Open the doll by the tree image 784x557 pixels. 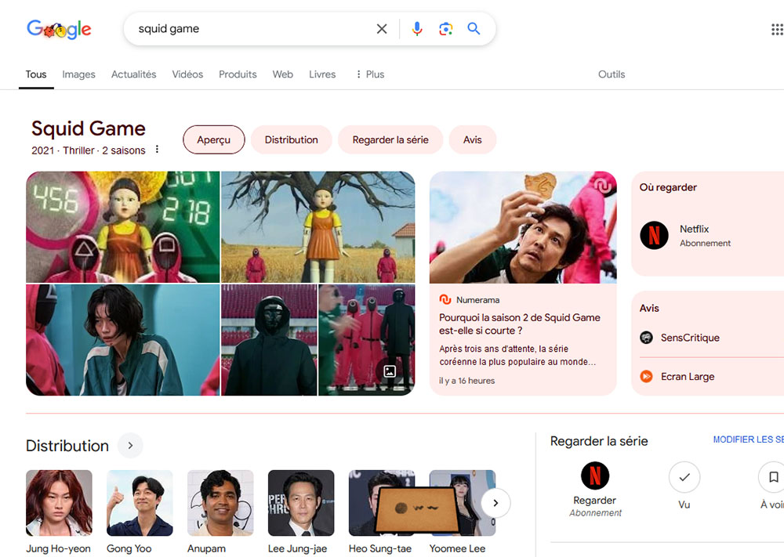click(318, 227)
